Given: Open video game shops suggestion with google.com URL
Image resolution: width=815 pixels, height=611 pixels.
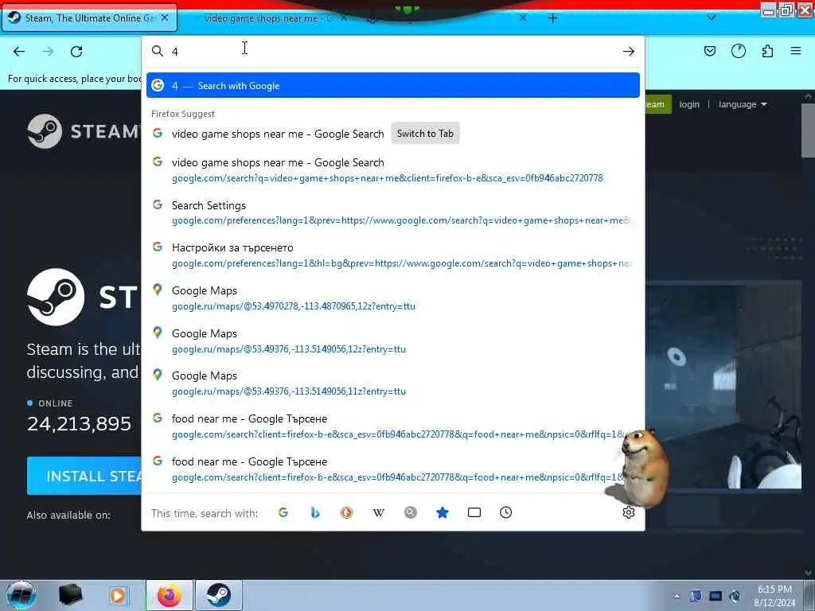Looking at the screenshot, I should click(x=393, y=170).
